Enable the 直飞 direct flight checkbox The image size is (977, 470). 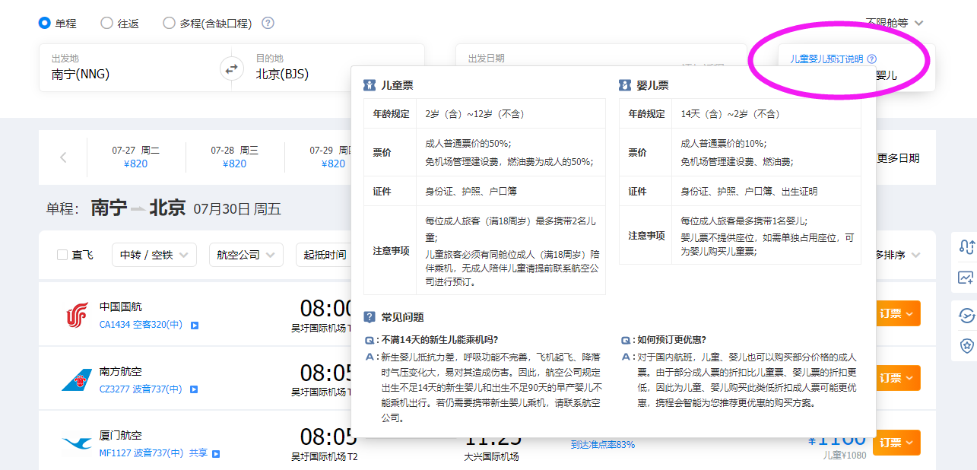[x=63, y=255]
